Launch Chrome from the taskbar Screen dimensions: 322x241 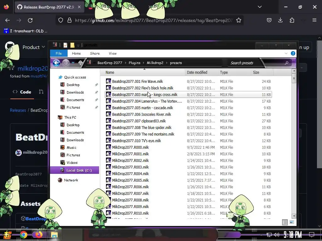(x=24, y=235)
